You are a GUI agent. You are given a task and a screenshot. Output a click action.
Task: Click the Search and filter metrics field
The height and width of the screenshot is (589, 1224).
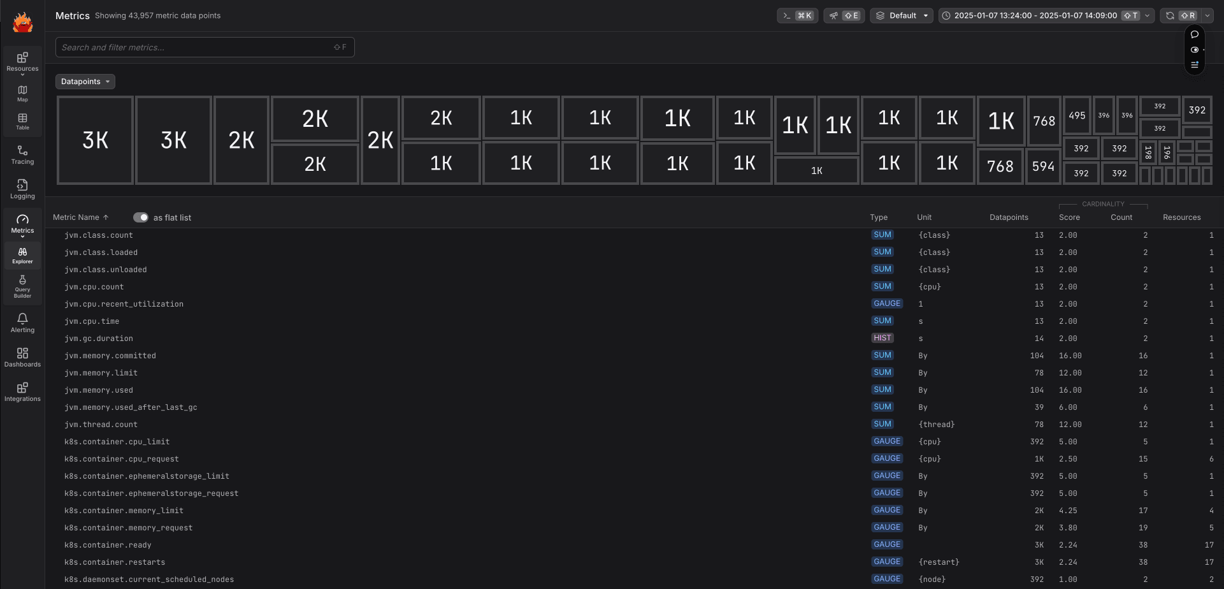point(205,47)
